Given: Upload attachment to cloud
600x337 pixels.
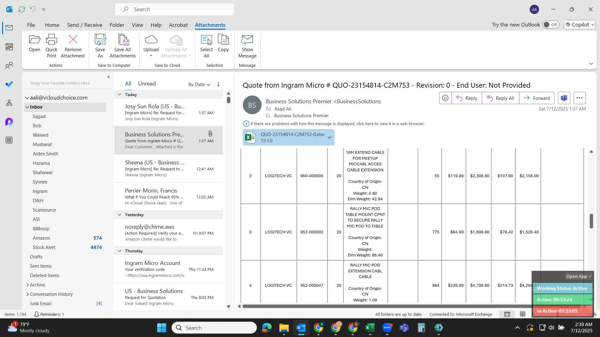Looking at the screenshot, I should [x=151, y=46].
